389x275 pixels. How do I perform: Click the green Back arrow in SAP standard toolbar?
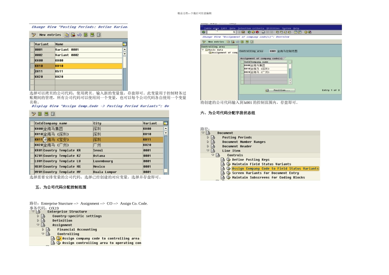coord(249,32)
